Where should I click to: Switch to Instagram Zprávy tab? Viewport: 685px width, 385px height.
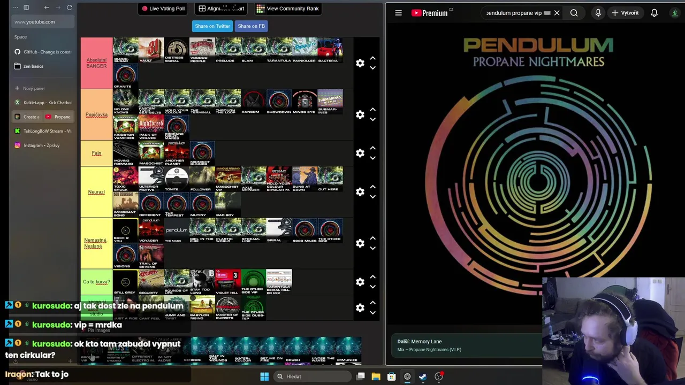(42, 145)
